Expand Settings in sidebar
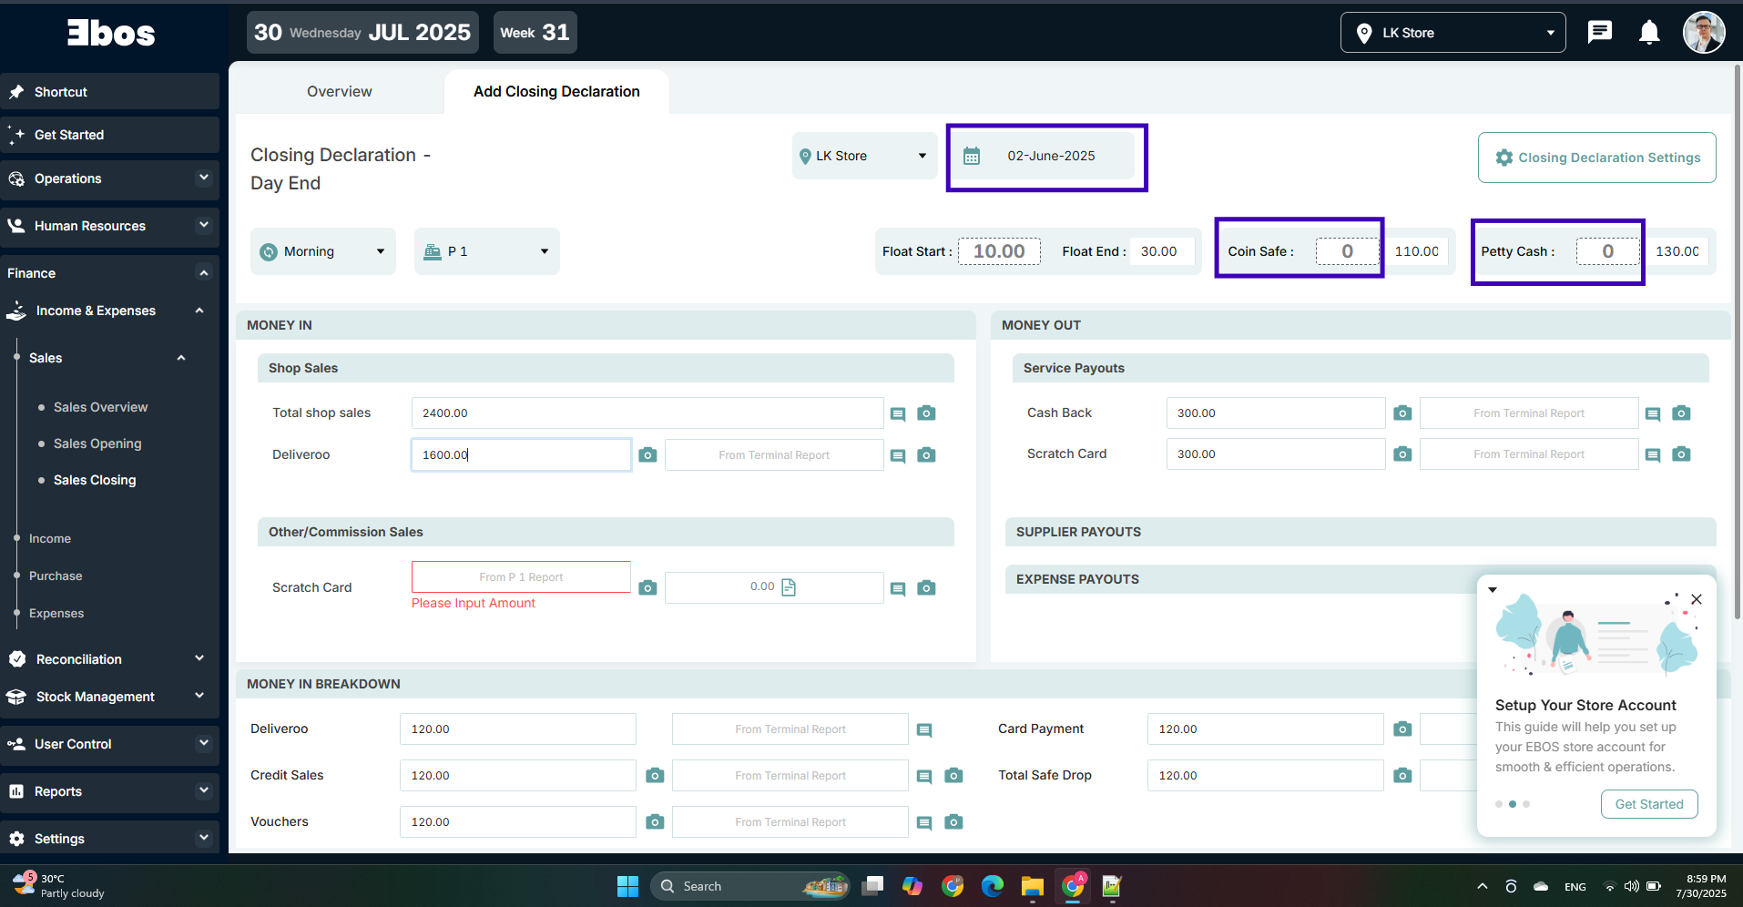Viewport: 1743px width, 907px height. (109, 839)
